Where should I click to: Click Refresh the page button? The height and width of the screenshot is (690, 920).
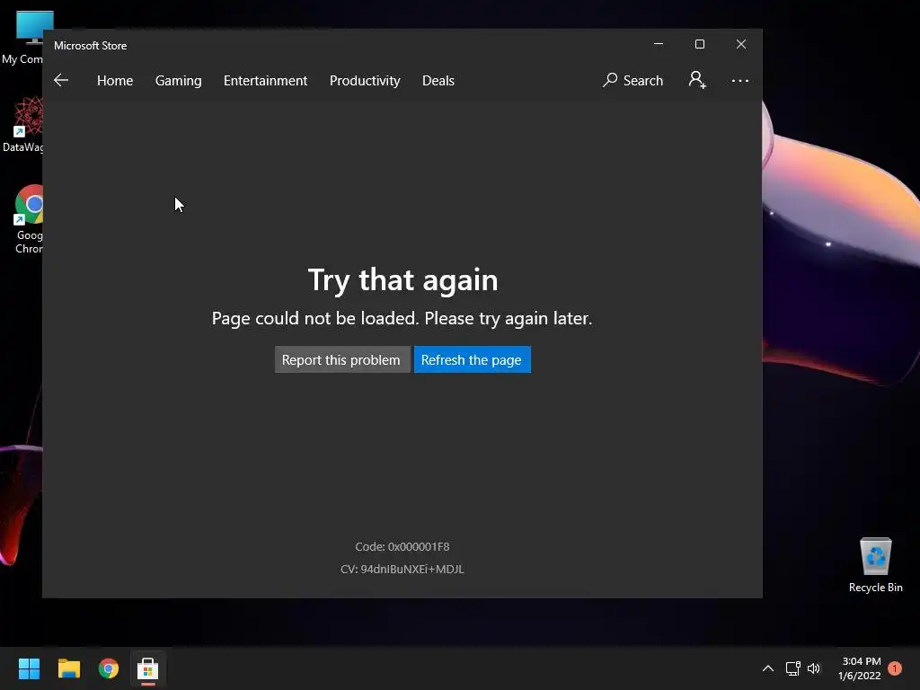point(473,359)
